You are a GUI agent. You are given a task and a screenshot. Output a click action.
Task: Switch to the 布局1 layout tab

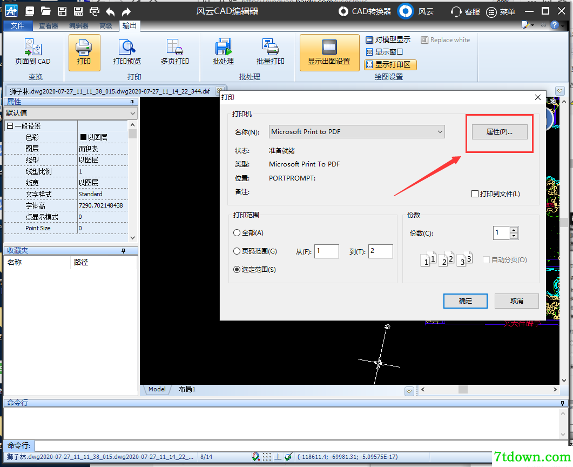click(x=187, y=390)
